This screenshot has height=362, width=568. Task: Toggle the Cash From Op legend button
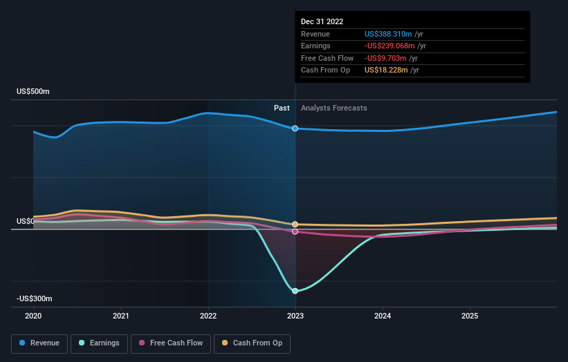(x=252, y=343)
